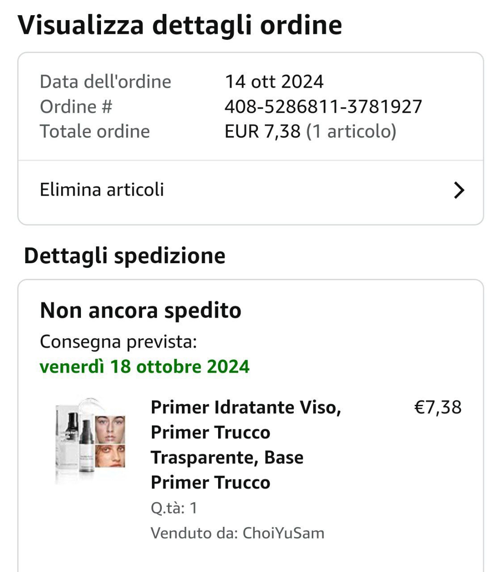Click the Dettagli spedizione section heading
The image size is (501, 572).
point(125,256)
